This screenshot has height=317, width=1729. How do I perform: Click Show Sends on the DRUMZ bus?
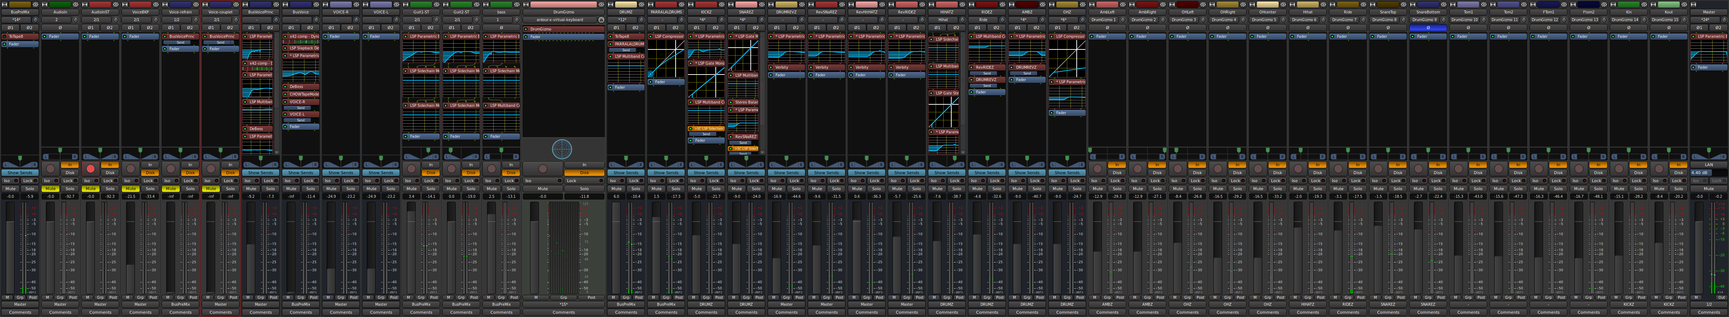tap(626, 173)
